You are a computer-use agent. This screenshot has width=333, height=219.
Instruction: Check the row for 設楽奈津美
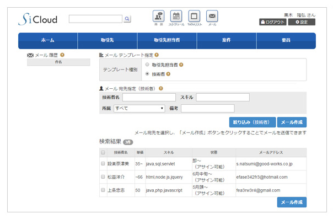[103, 163]
